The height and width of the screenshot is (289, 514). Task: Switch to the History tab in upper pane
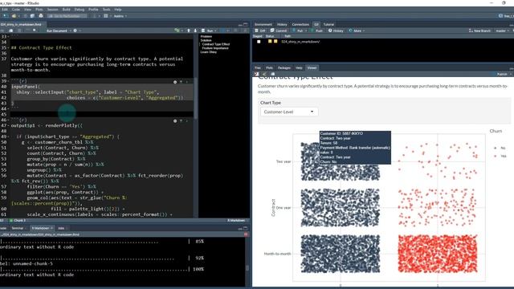click(x=282, y=24)
